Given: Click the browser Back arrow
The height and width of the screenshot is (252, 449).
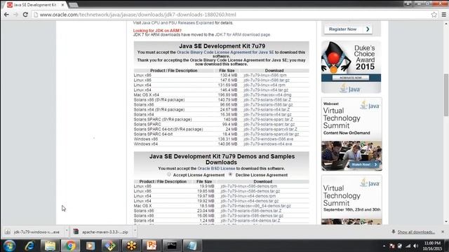Looking at the screenshot, I should (x=6, y=15).
